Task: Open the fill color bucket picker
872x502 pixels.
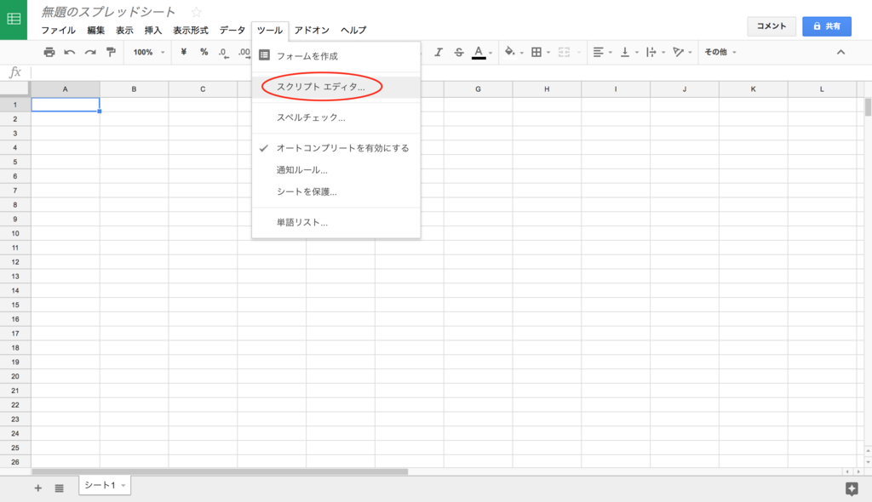Action: pos(508,52)
